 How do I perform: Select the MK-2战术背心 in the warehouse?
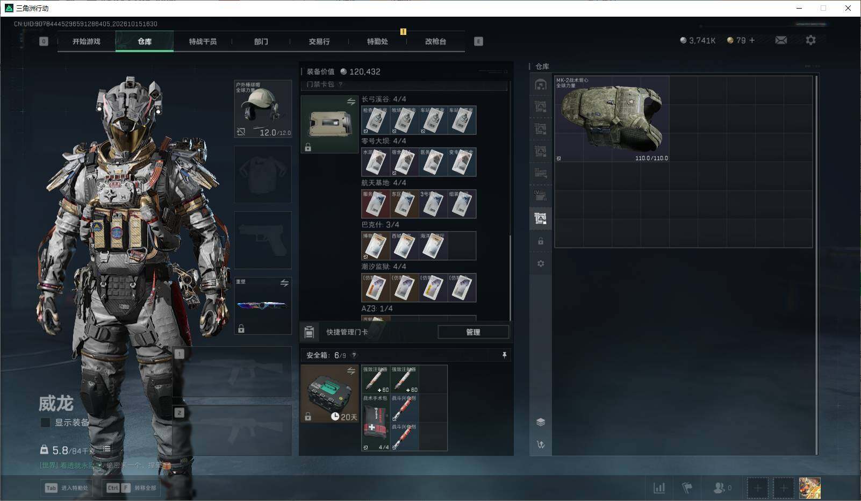coord(612,119)
